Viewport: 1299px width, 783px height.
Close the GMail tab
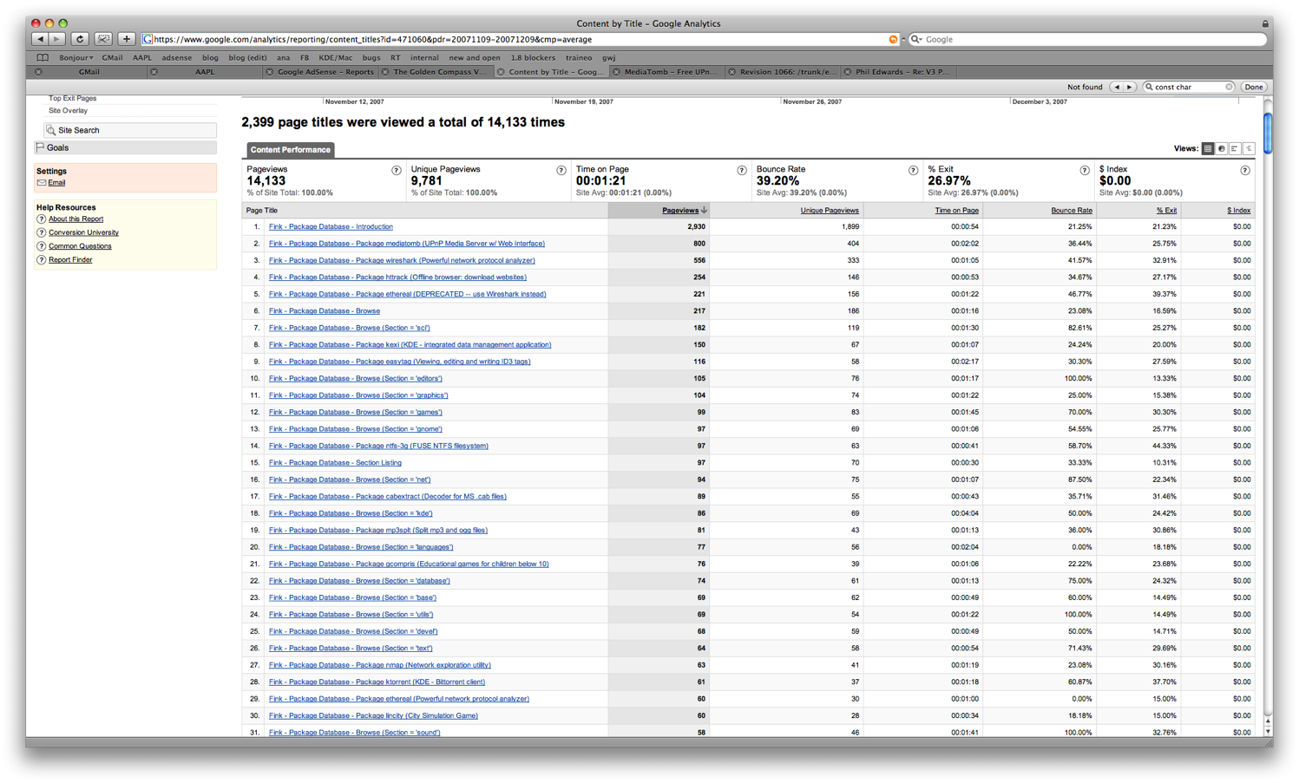click(38, 72)
